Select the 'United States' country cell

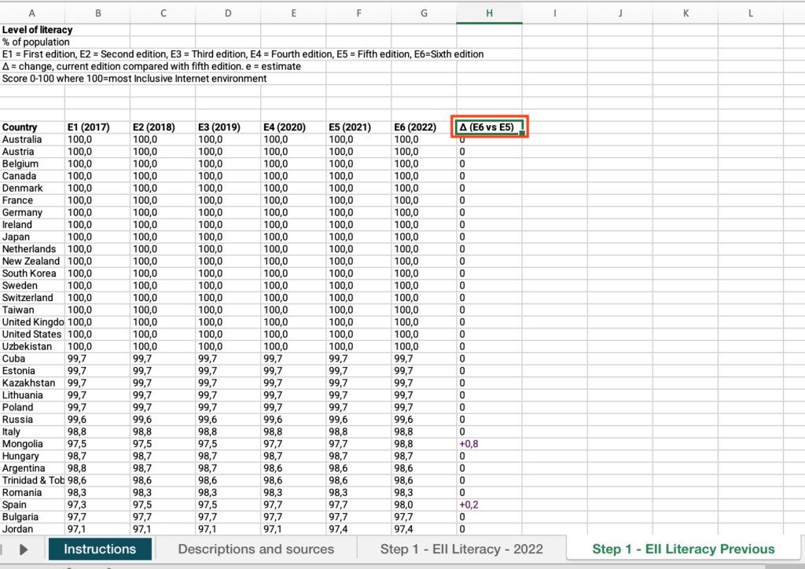[x=32, y=335]
